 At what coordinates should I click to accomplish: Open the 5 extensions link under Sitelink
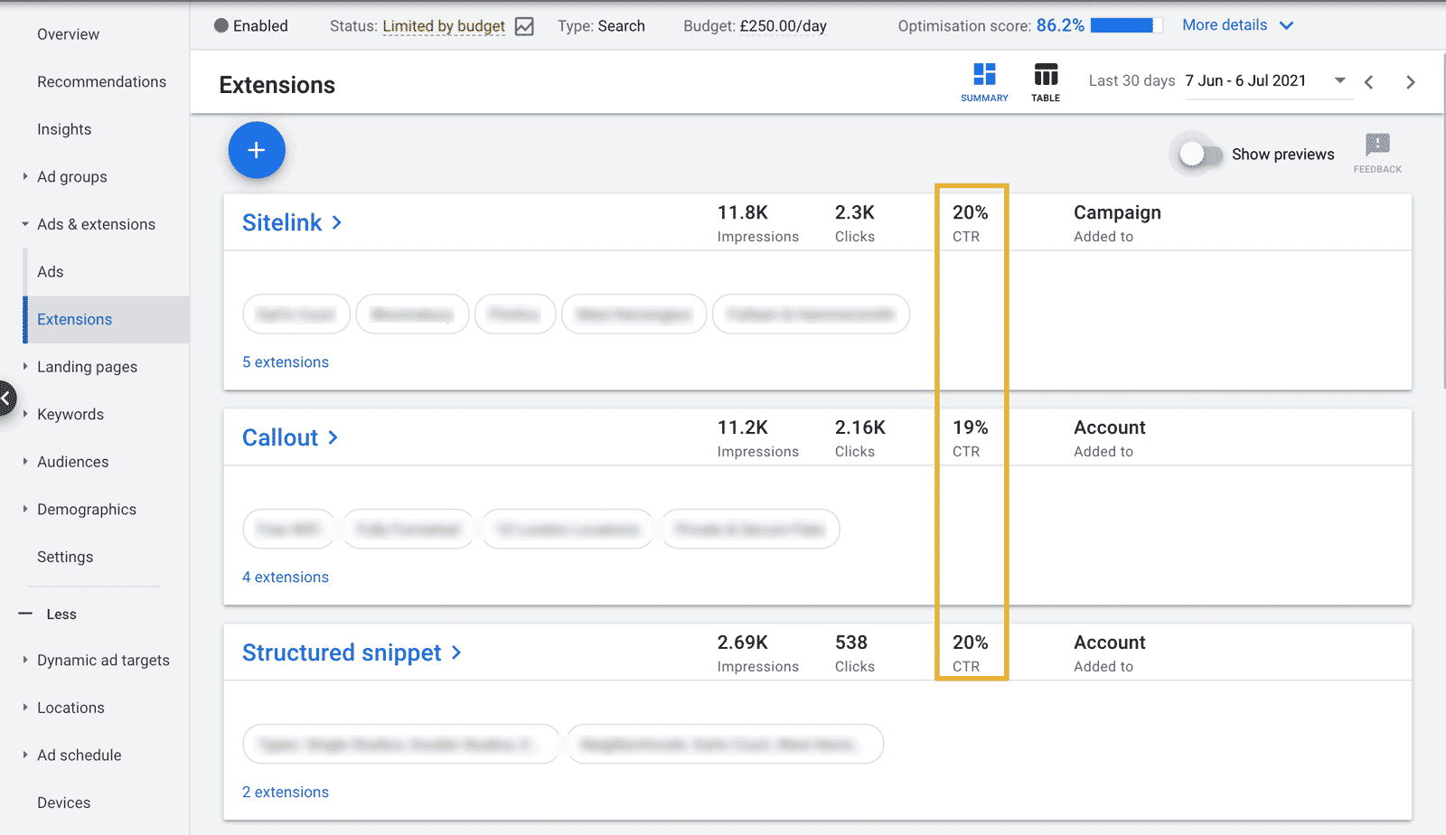tap(285, 361)
